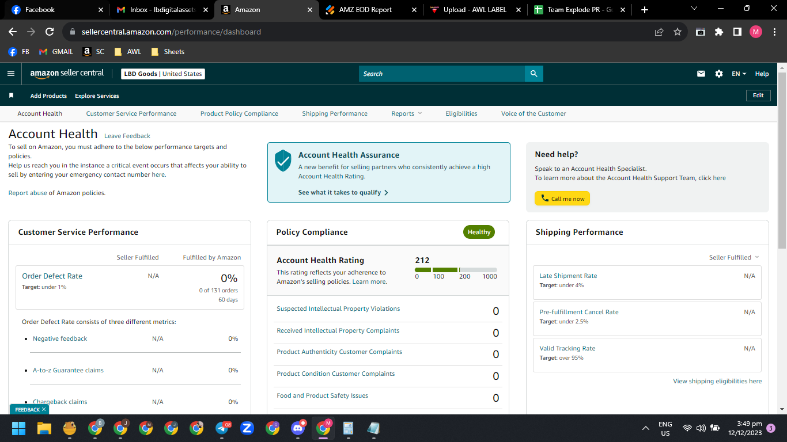787x442 pixels.
Task: Open the Chrome three-dot menu
Action: tap(774, 32)
